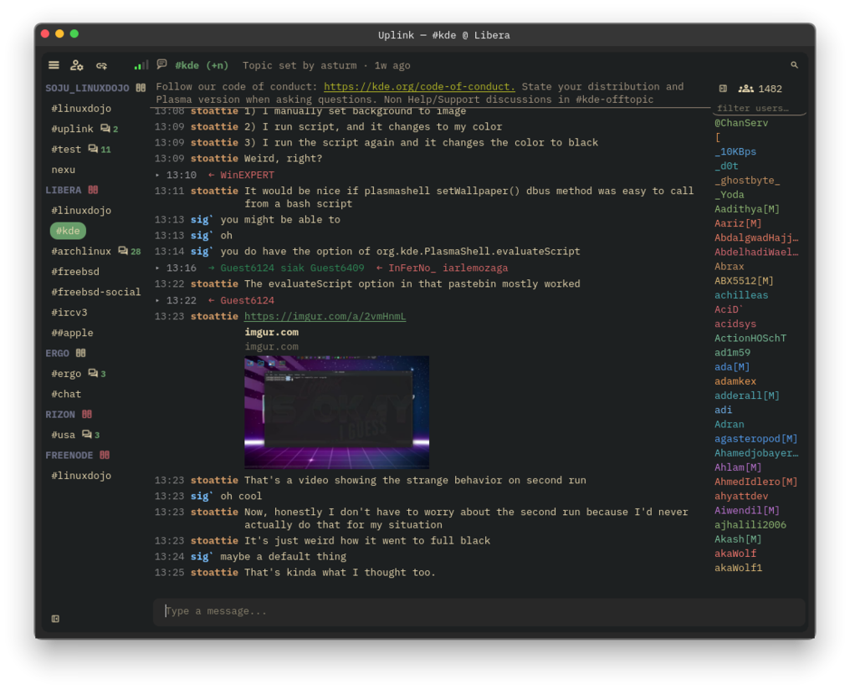
Task: Click Guest6409 in the 13:16 join list
Action: (337, 268)
